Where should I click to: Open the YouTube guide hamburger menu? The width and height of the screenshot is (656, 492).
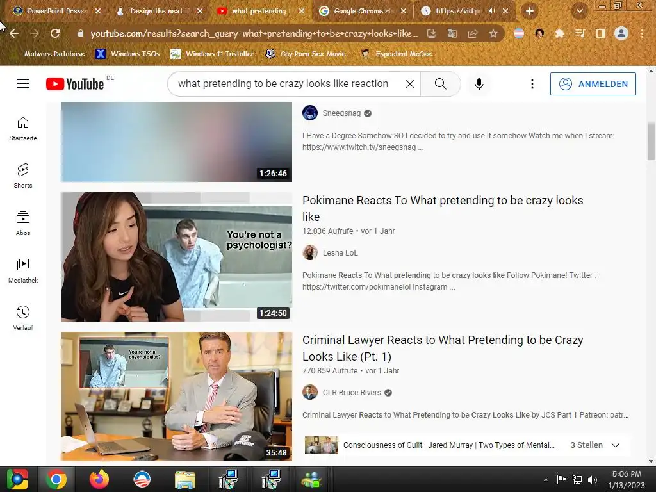pyautogui.click(x=23, y=84)
